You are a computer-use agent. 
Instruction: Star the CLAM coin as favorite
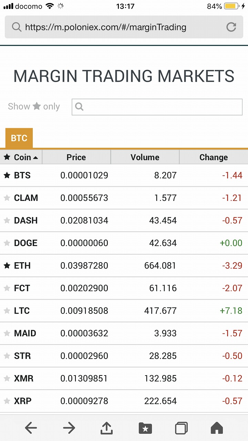[x=7, y=198]
